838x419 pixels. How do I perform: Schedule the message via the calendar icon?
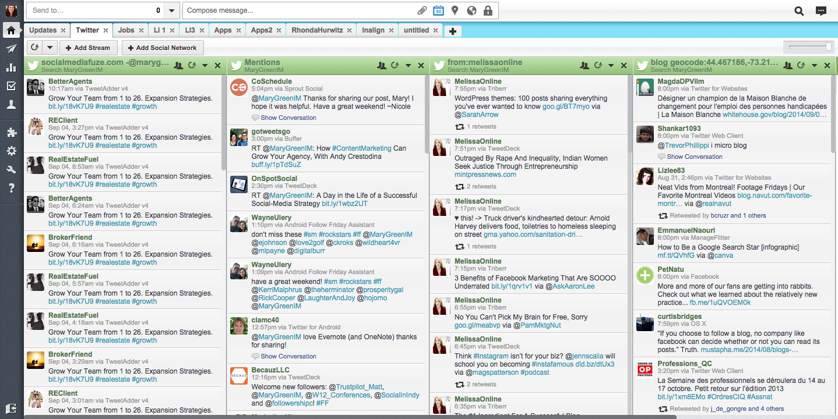tap(438, 10)
